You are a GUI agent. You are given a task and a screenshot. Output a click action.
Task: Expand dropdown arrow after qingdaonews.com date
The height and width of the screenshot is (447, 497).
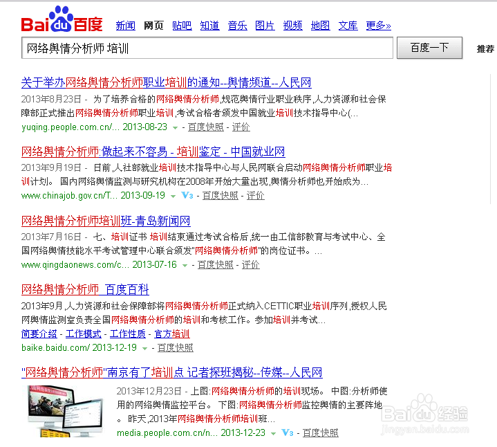point(185,265)
